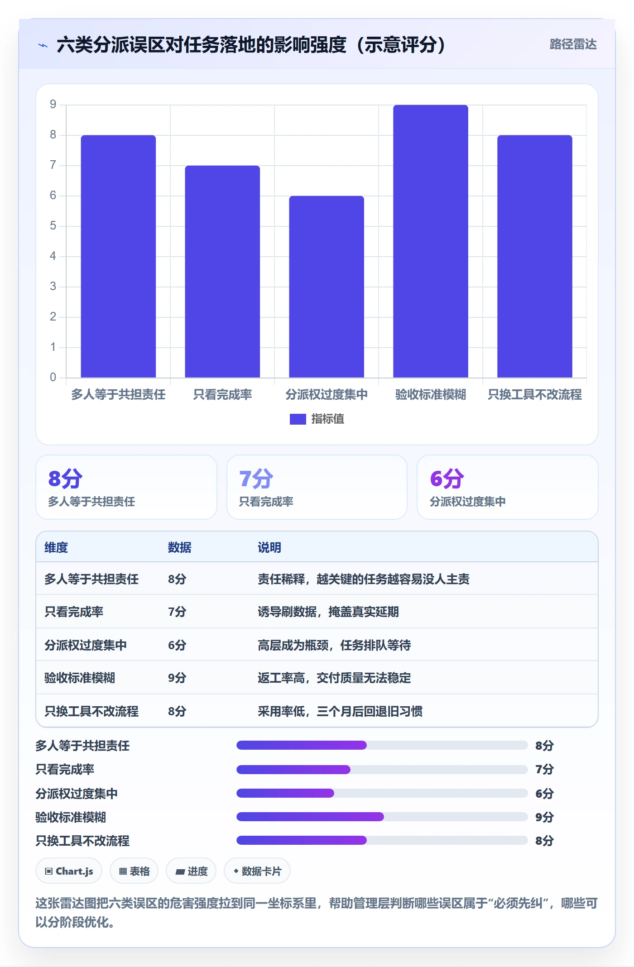
Task: Click the 只看完成率 progress bar
Action: pos(382,769)
